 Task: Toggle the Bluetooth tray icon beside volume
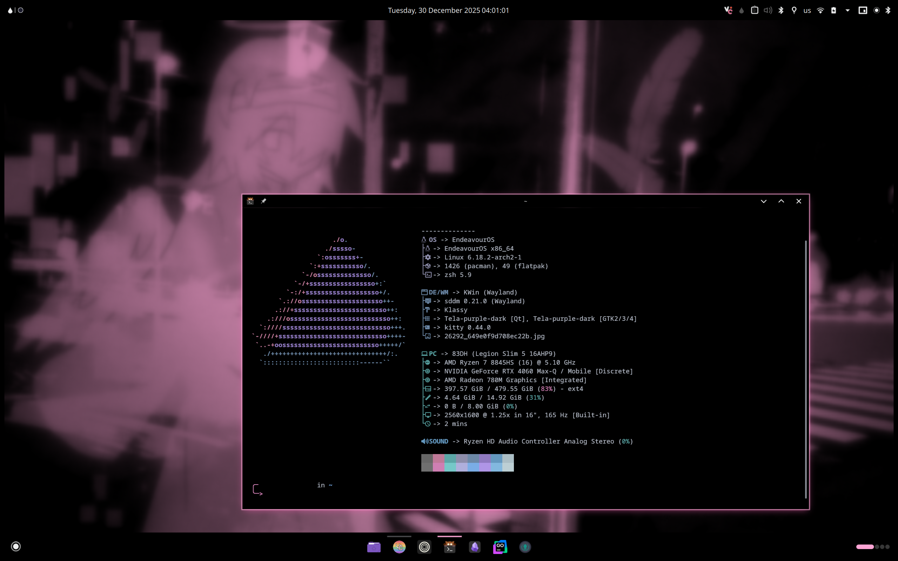781,11
